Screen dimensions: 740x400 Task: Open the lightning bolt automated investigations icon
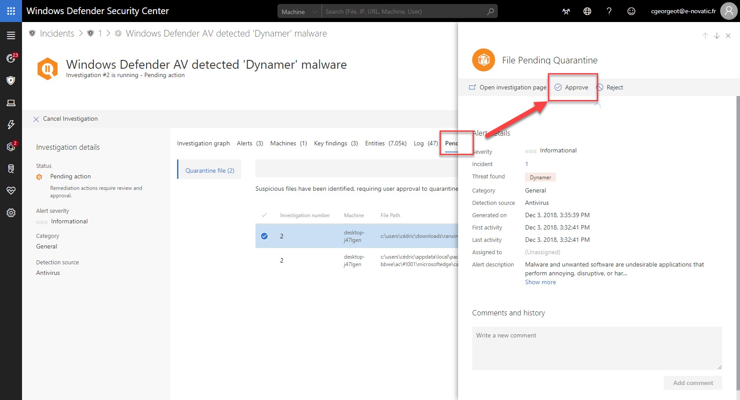point(11,125)
